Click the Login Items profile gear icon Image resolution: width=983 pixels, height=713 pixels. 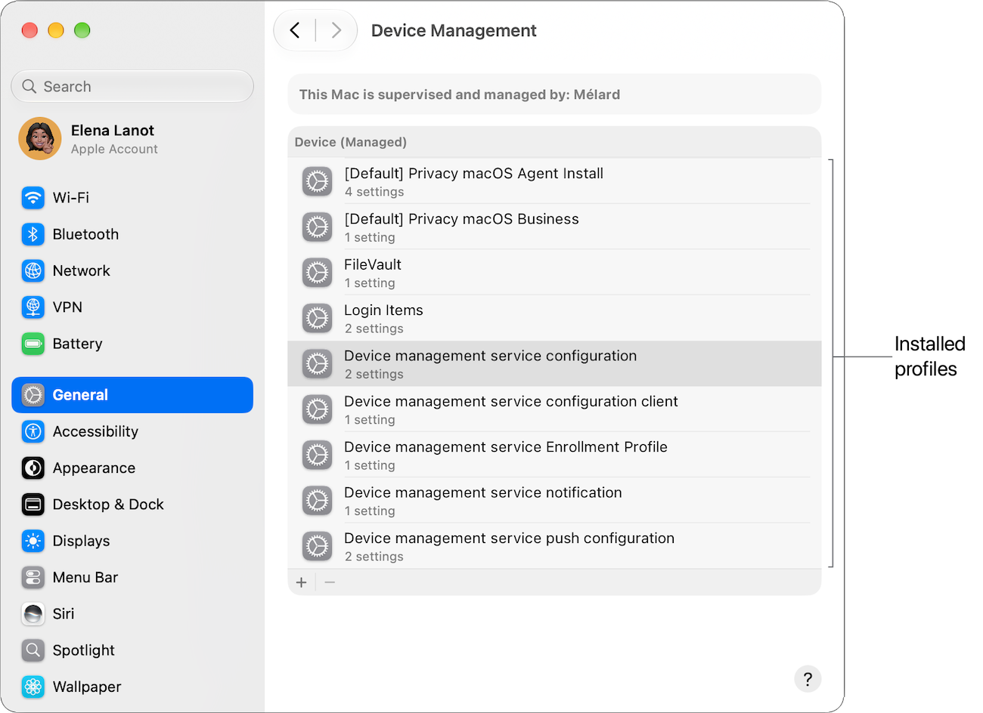coord(318,319)
